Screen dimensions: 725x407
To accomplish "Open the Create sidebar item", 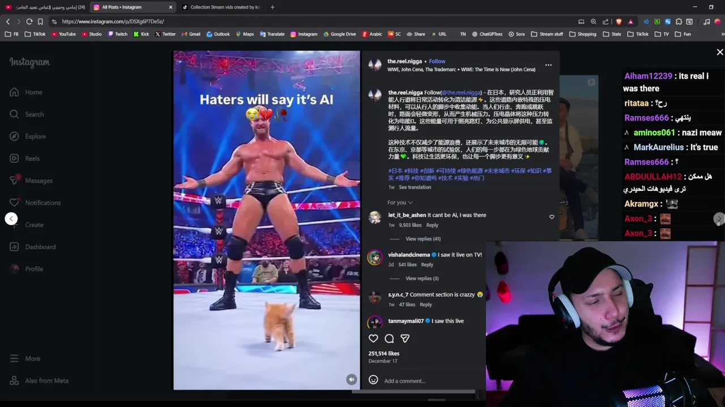I will [x=26, y=225].
